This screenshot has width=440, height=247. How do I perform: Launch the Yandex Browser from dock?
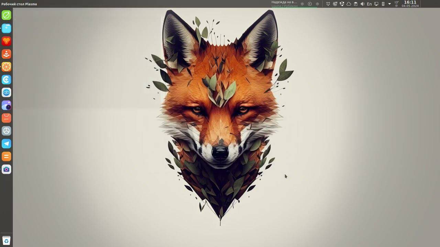(7, 41)
